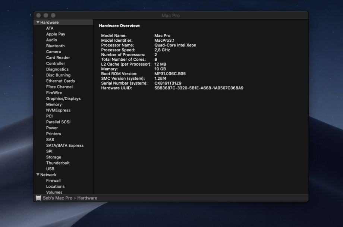The height and width of the screenshot is (227, 343).
Task: Open the Memory section
Action: coord(54,104)
